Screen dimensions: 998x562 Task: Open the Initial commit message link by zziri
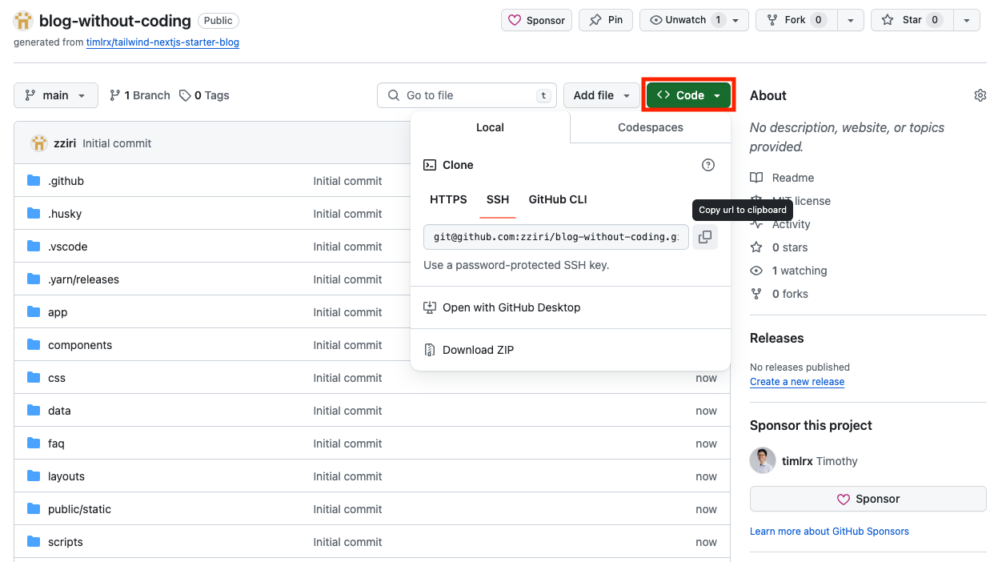(x=117, y=143)
